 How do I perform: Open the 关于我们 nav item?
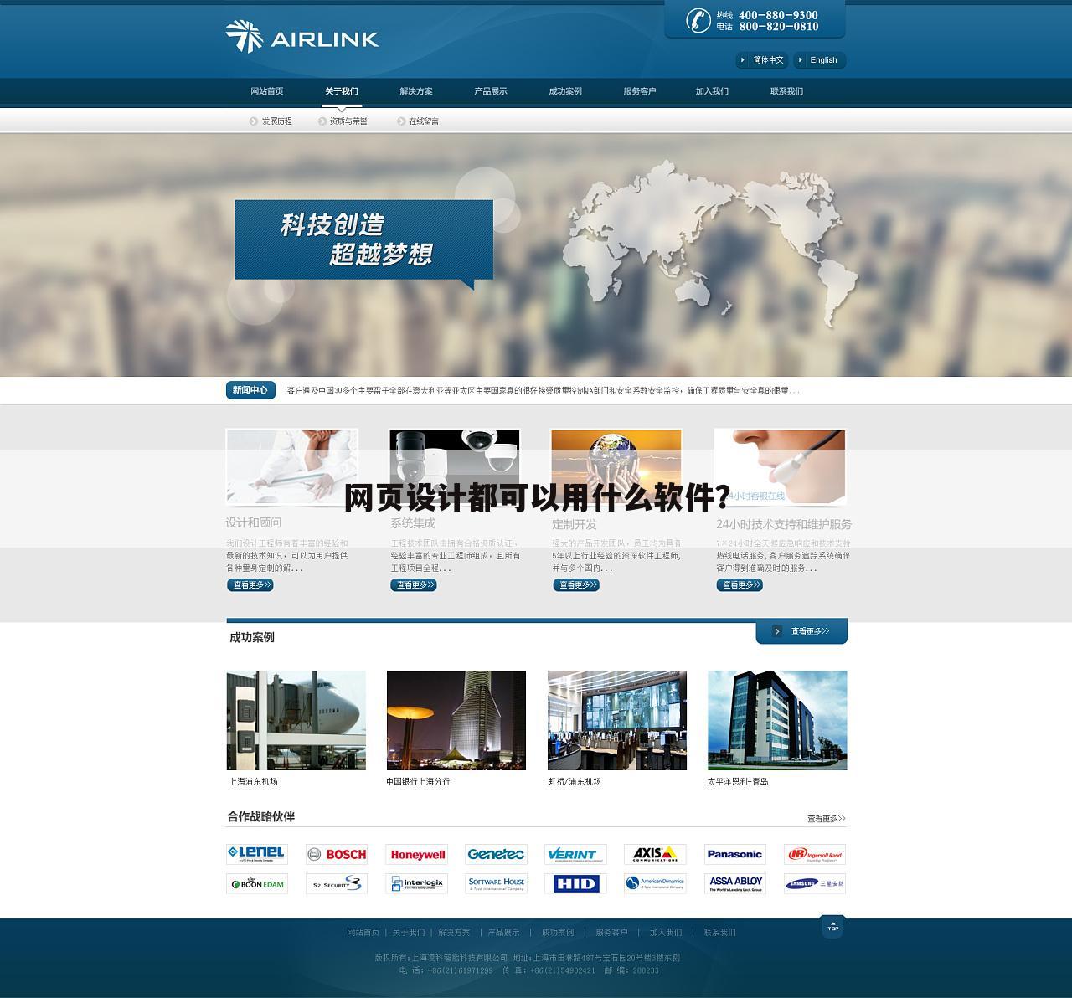[342, 91]
